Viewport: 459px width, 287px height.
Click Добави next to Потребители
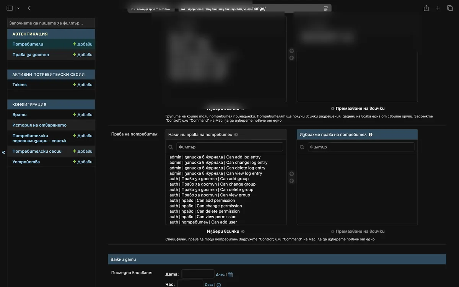pos(83,44)
